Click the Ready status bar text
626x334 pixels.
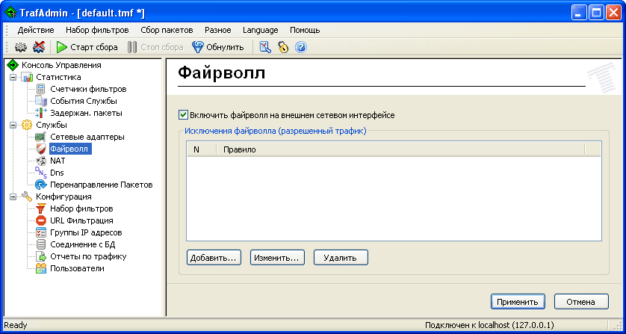coord(15,325)
